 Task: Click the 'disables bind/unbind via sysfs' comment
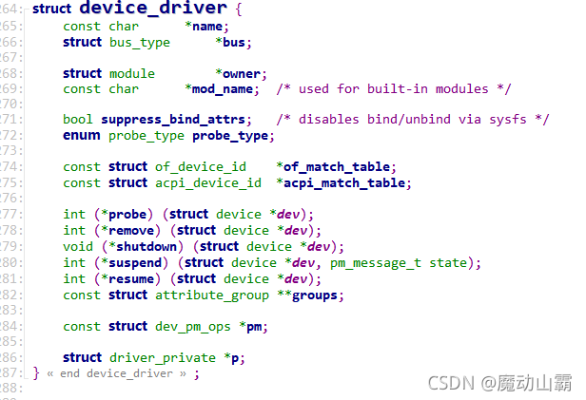point(413,120)
